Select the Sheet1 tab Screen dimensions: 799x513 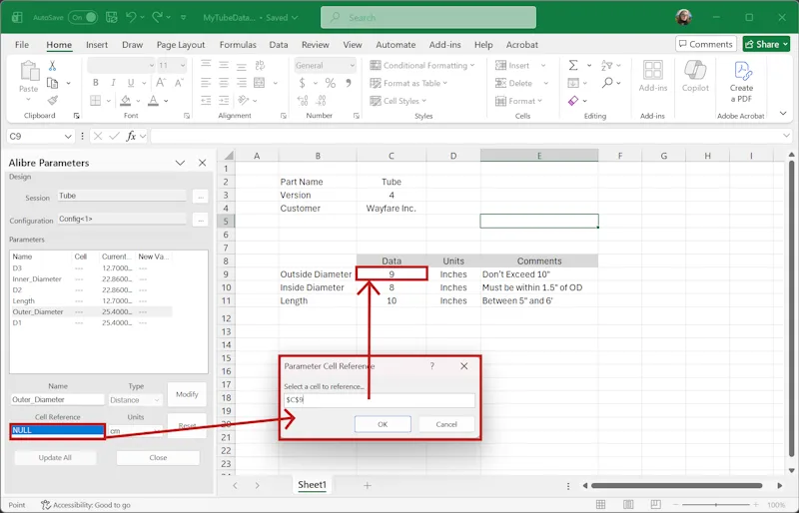(312, 484)
